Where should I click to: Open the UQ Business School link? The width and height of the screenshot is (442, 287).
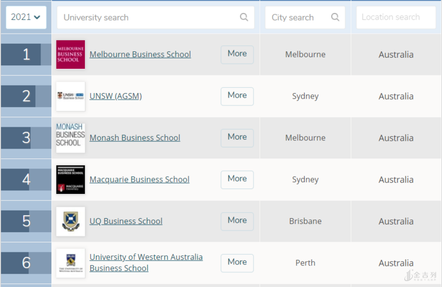(x=126, y=222)
